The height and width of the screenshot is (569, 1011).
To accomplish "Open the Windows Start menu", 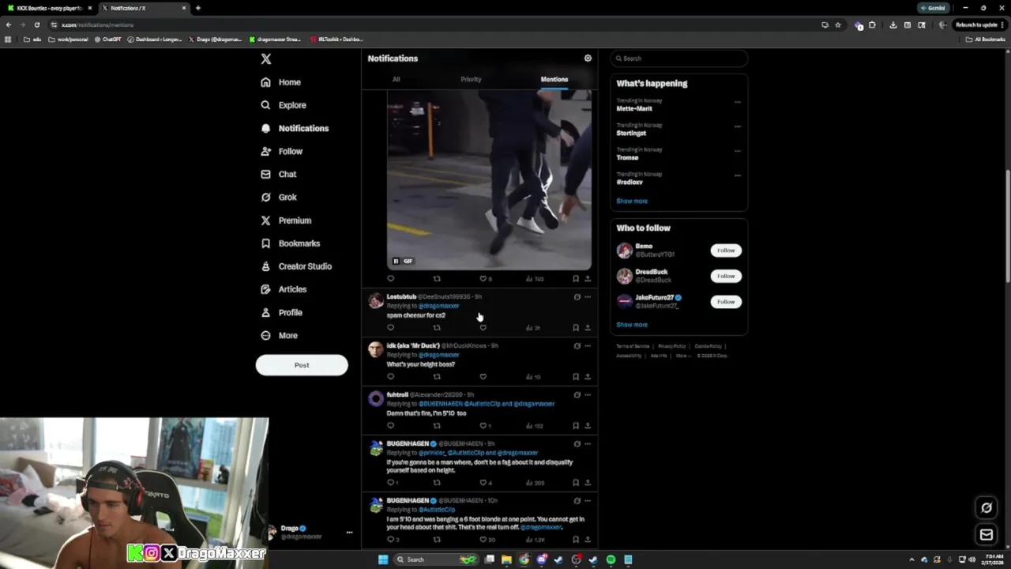I will tap(383, 560).
